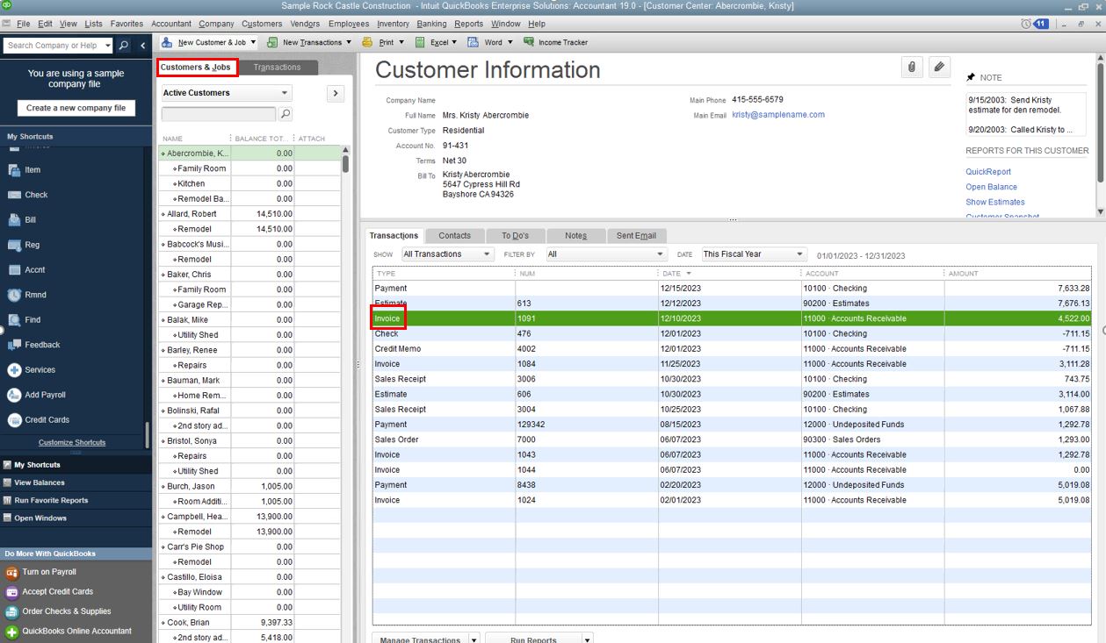
Task: Click the magnifier beside Search Company or Help
Action: (x=124, y=46)
